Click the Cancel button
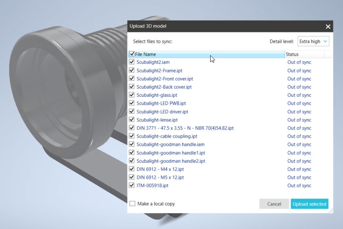The height and width of the screenshot is (229, 343). point(274,204)
